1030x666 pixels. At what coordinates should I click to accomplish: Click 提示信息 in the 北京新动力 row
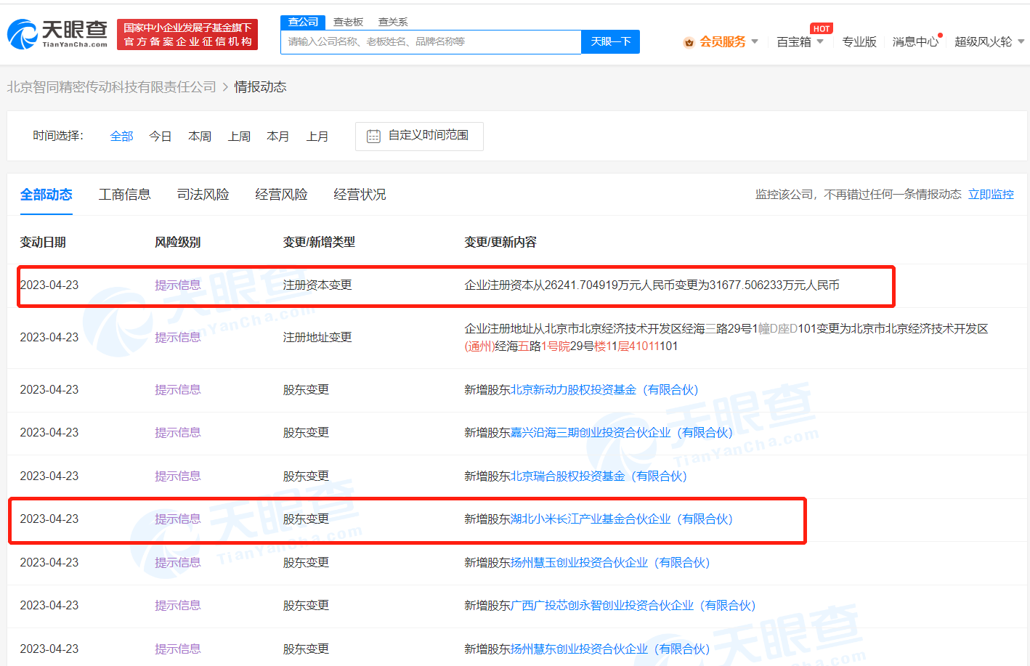pos(178,390)
